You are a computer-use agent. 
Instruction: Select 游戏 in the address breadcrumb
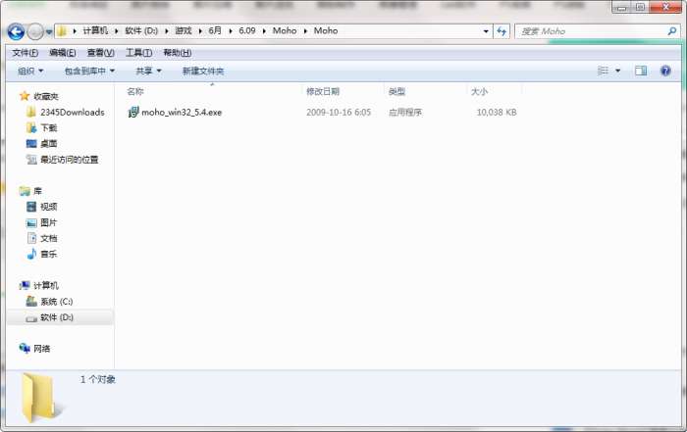click(184, 30)
